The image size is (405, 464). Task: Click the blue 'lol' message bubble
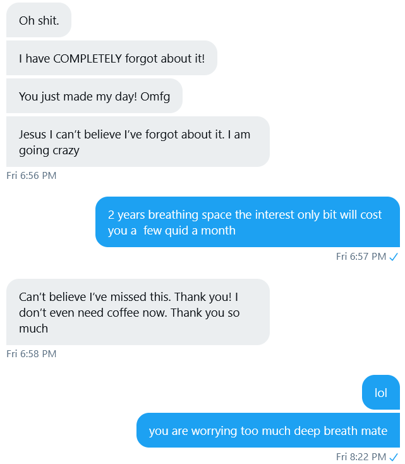pyautogui.click(x=381, y=393)
